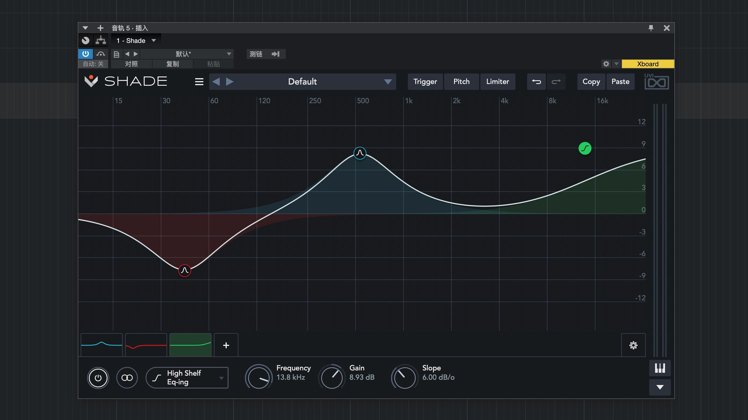Open the Trigger tab
748x420 pixels.
425,82
